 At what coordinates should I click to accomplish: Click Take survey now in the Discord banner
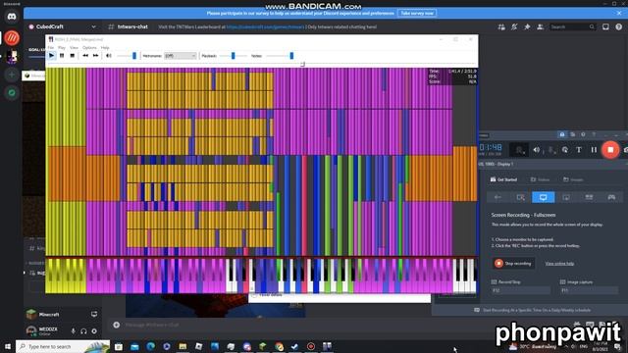417,13
